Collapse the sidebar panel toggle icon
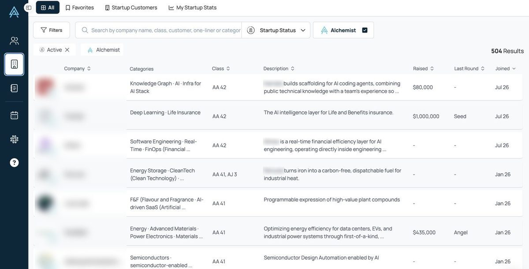The width and height of the screenshot is (529, 269). click(x=29, y=7)
